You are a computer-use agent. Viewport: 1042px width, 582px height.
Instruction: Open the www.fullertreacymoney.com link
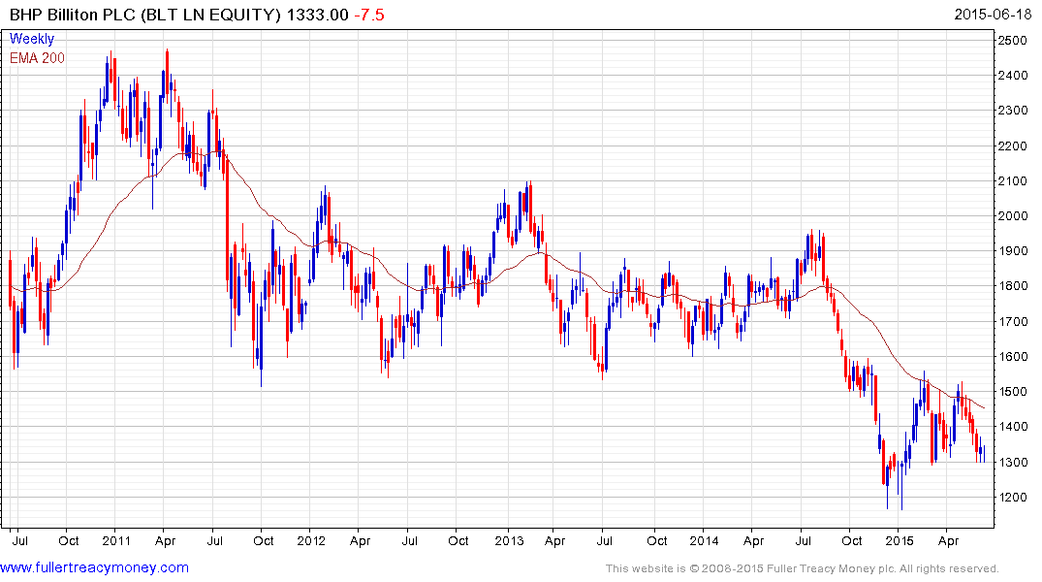pos(94,567)
